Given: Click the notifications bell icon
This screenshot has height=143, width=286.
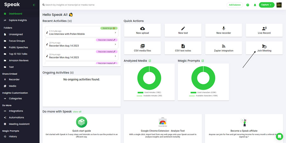Looking at the screenshot, I should coord(255,5).
